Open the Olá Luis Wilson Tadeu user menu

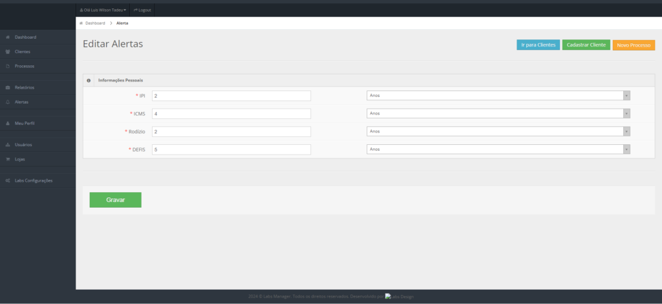(103, 10)
